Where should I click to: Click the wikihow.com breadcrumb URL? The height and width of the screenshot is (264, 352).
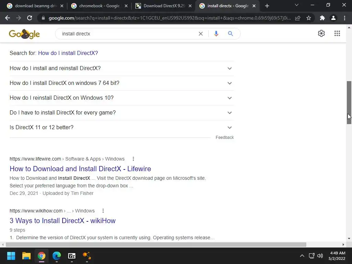coord(52,211)
